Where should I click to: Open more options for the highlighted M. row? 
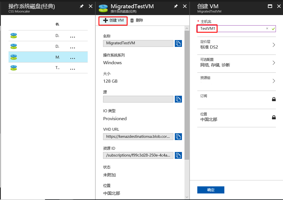(x=73, y=58)
